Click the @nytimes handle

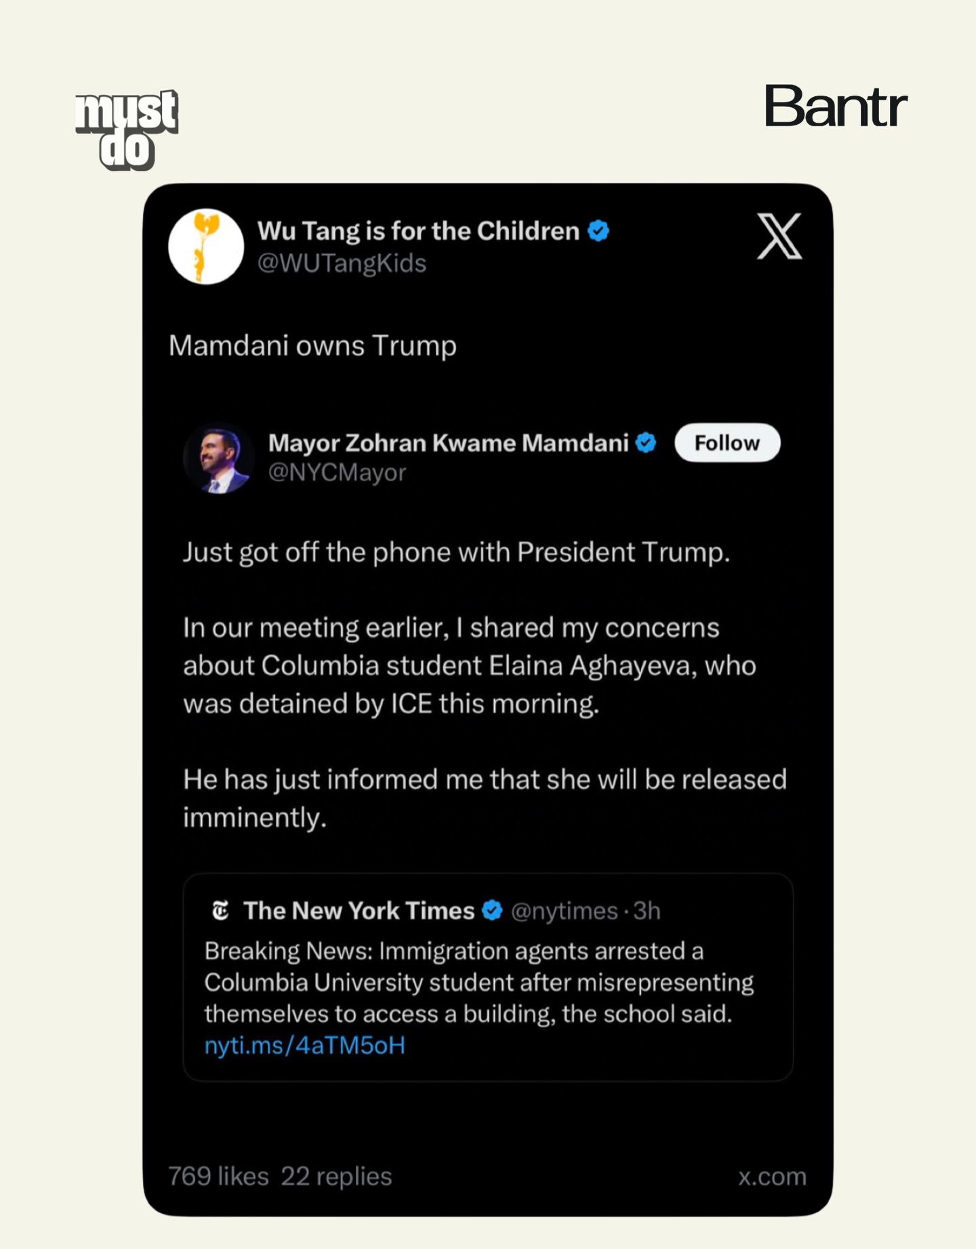564,911
